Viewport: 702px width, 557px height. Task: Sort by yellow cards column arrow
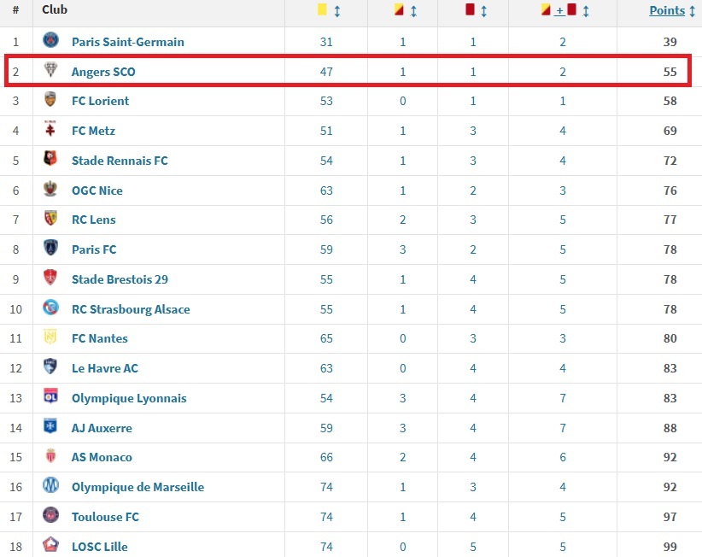pos(337,11)
